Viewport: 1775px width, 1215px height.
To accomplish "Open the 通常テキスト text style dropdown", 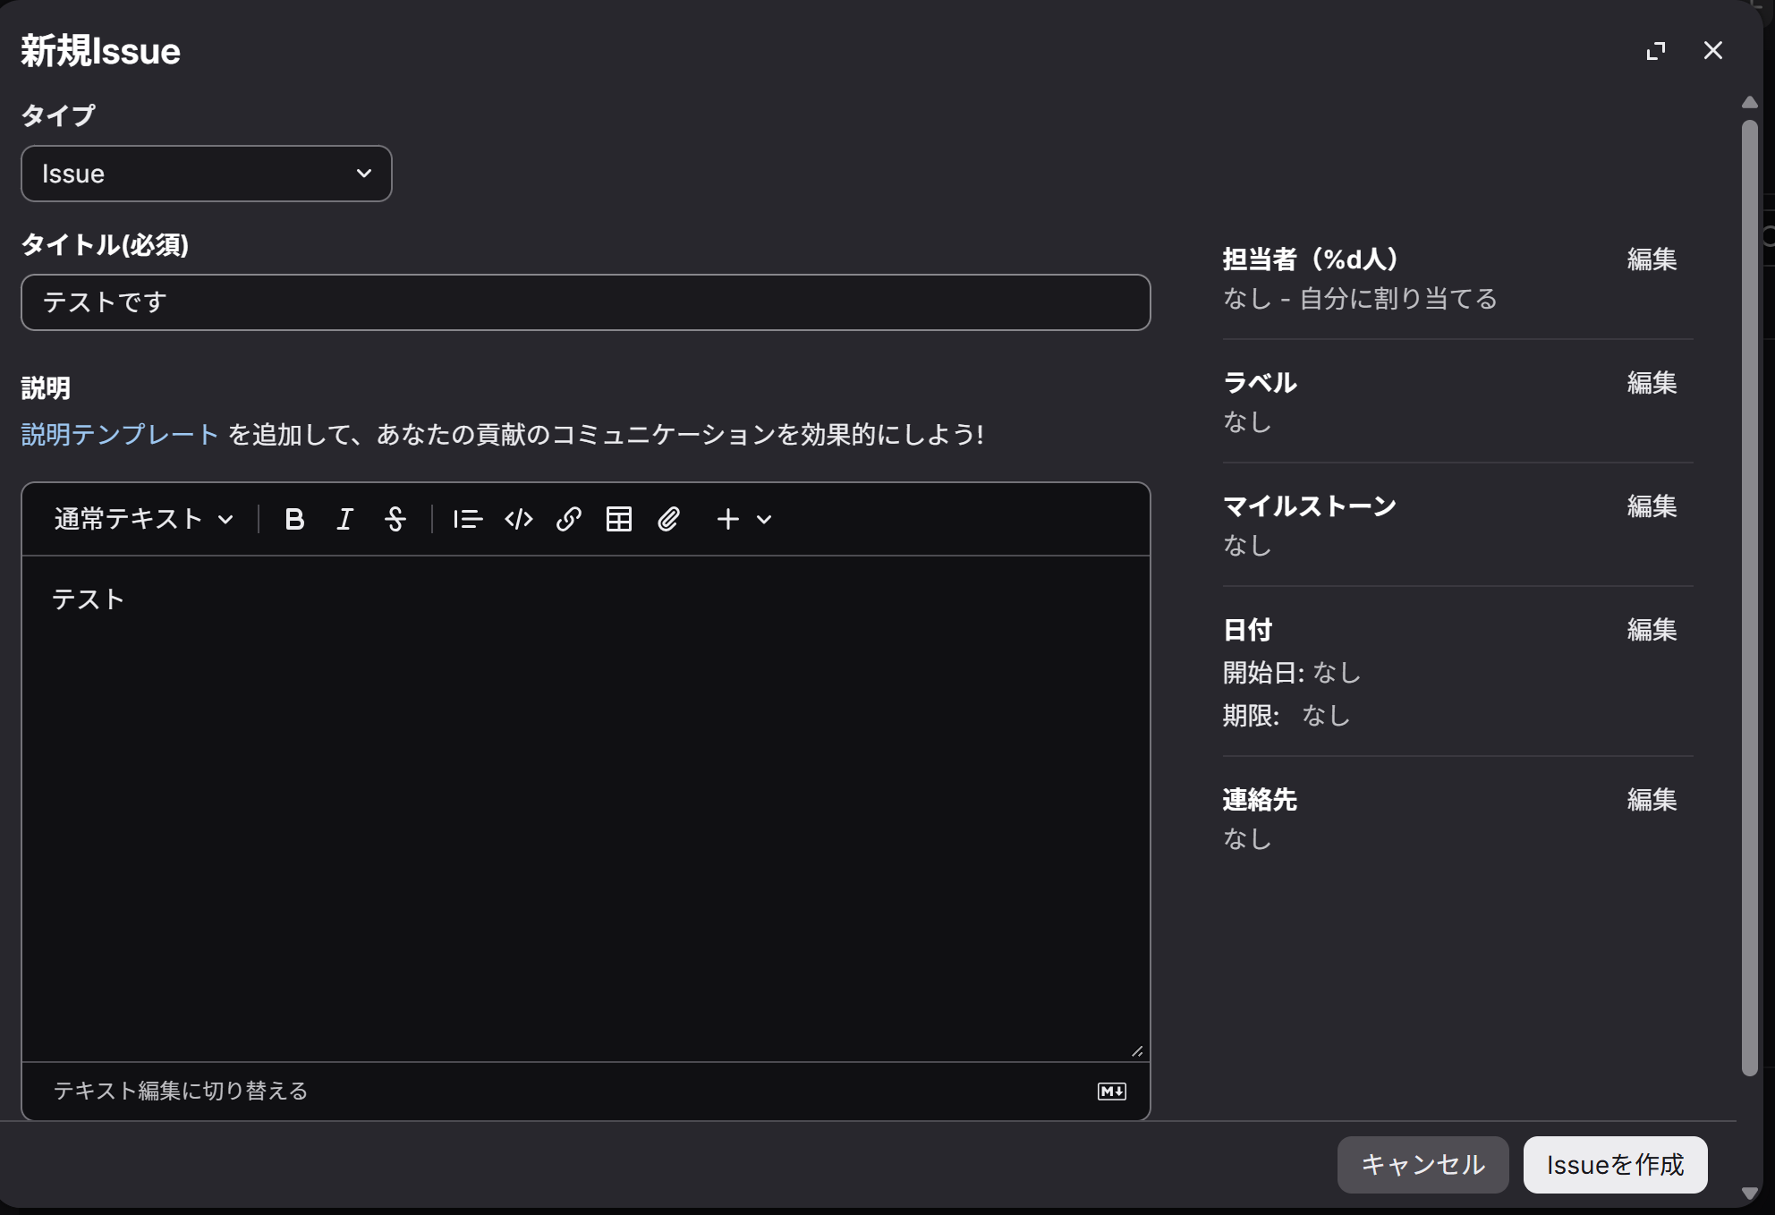I will pyautogui.click(x=144, y=519).
